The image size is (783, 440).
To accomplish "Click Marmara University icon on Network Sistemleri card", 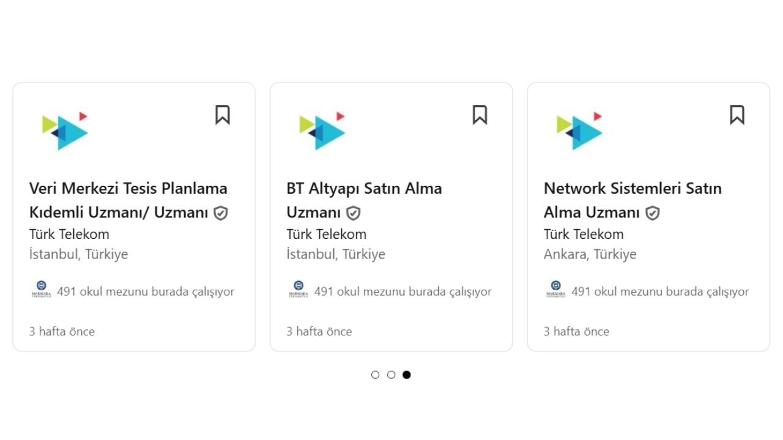I will [555, 289].
